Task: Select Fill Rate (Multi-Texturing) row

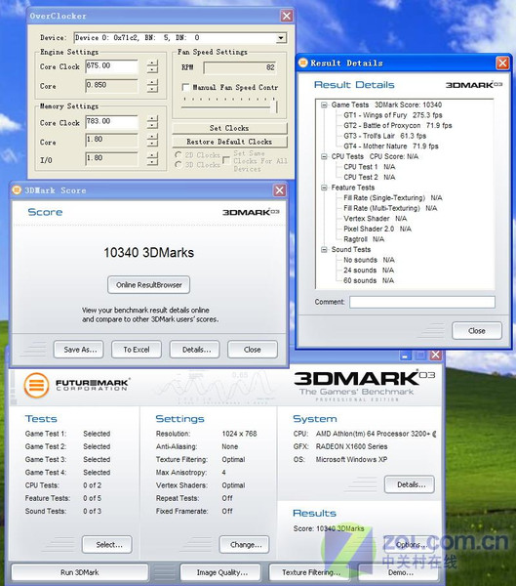Action: pos(390,208)
